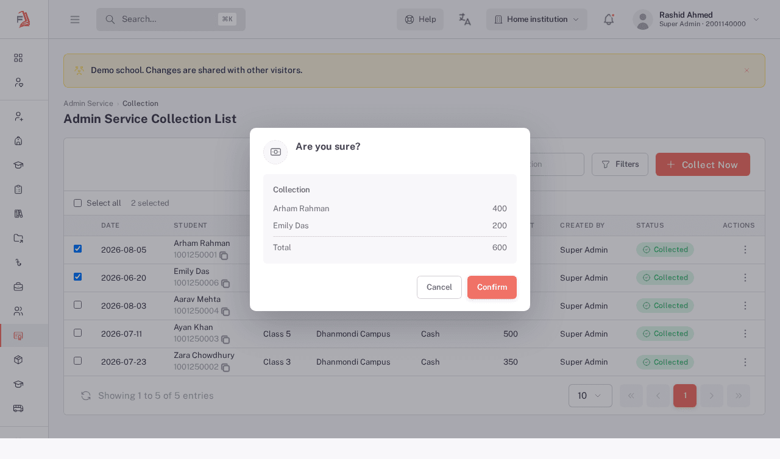The height and width of the screenshot is (459, 780).
Task: Open the add-user icon in sidebar
Action: 18,116
